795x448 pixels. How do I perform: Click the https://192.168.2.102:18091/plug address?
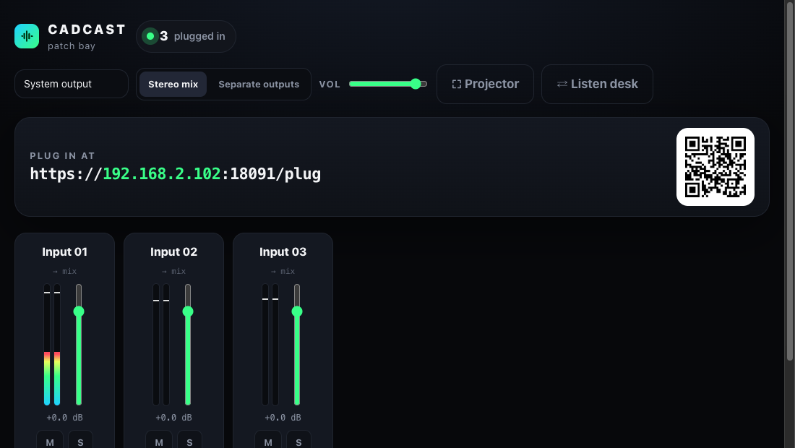pyautogui.click(x=176, y=174)
